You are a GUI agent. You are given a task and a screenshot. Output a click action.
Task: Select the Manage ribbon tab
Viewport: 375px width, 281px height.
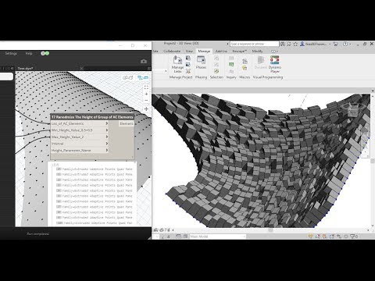(x=204, y=51)
